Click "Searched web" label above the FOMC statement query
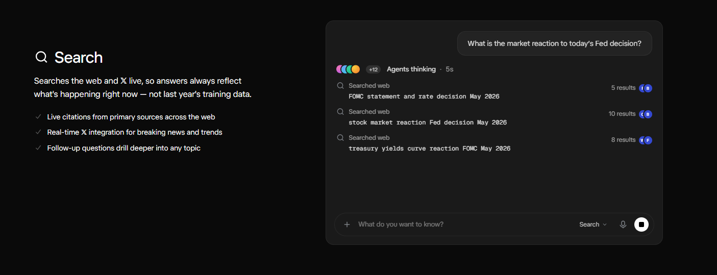 (369, 86)
